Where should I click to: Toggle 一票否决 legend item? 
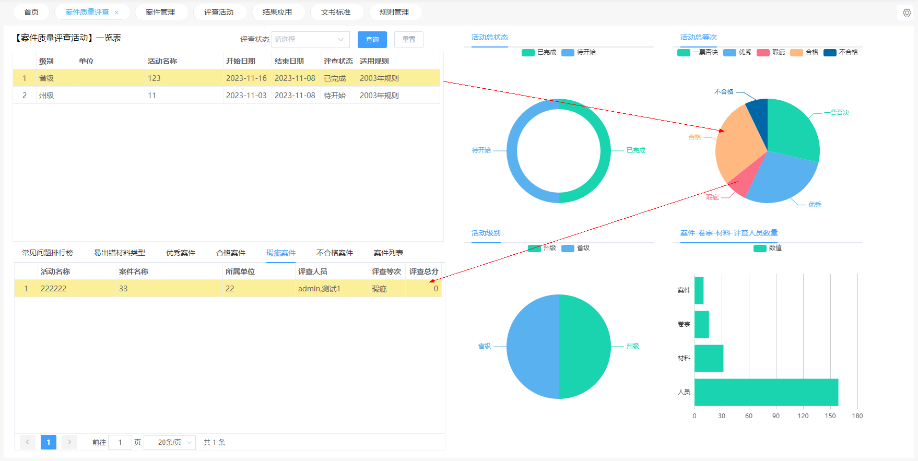click(x=698, y=52)
